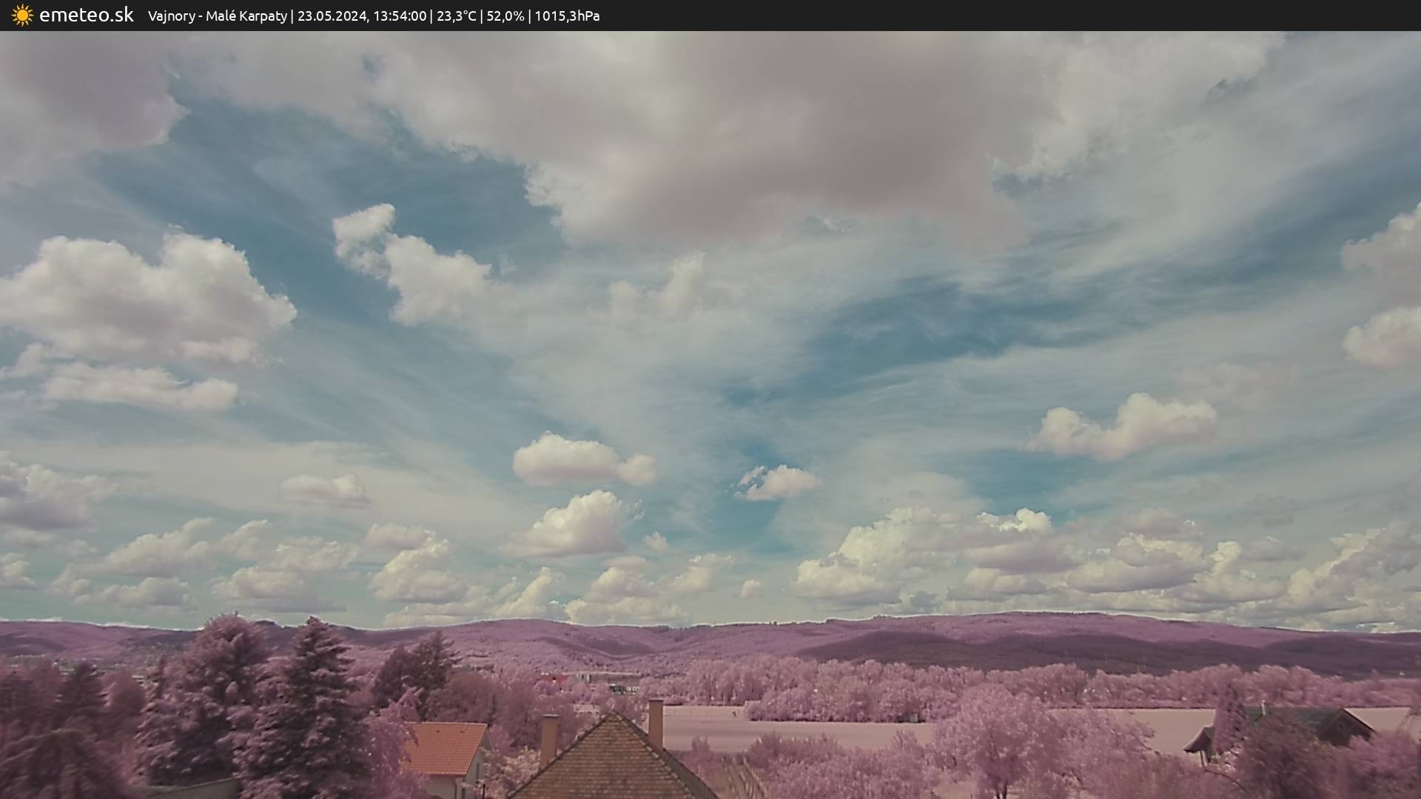Viewport: 1421px width, 799px height.
Task: Click the emeteo.sk site name
Action: pyautogui.click(x=86, y=16)
